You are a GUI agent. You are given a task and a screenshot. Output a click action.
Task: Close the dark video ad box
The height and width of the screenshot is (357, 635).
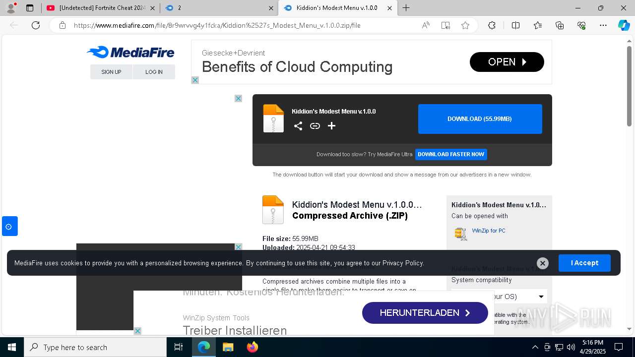238,247
